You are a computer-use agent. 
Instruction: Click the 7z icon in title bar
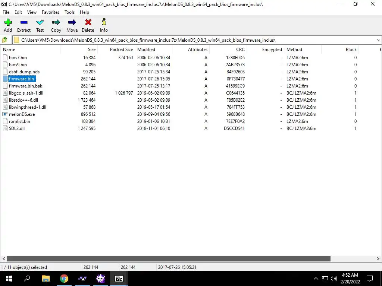[x=4, y=4]
